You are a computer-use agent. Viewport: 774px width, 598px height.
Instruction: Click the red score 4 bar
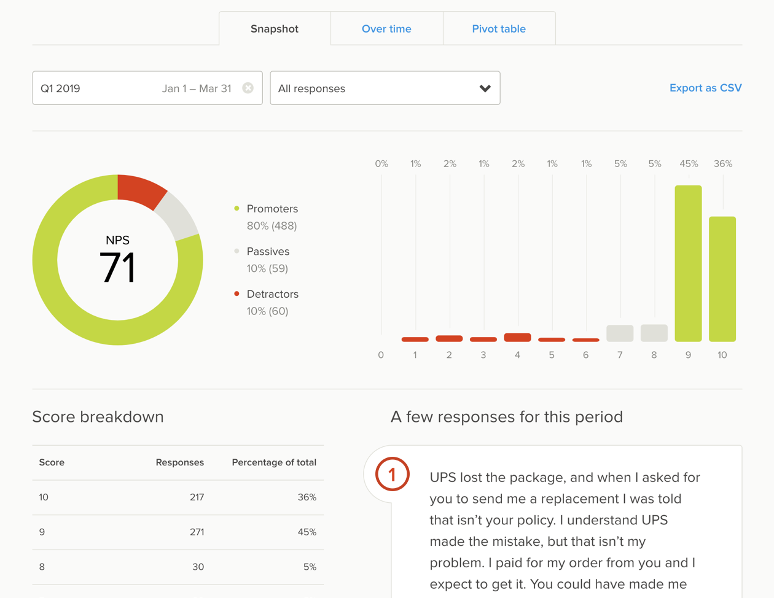click(x=518, y=337)
